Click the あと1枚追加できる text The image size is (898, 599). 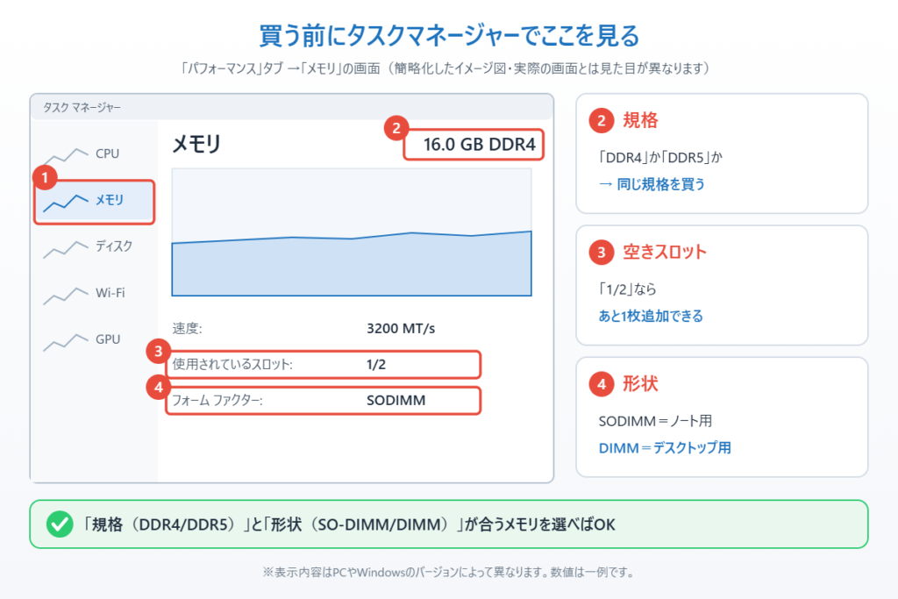pyautogui.click(x=651, y=316)
